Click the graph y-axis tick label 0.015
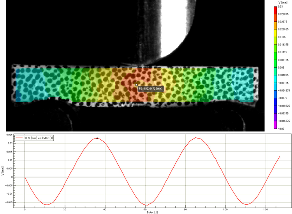The image size is (292, 214). coord(9,152)
